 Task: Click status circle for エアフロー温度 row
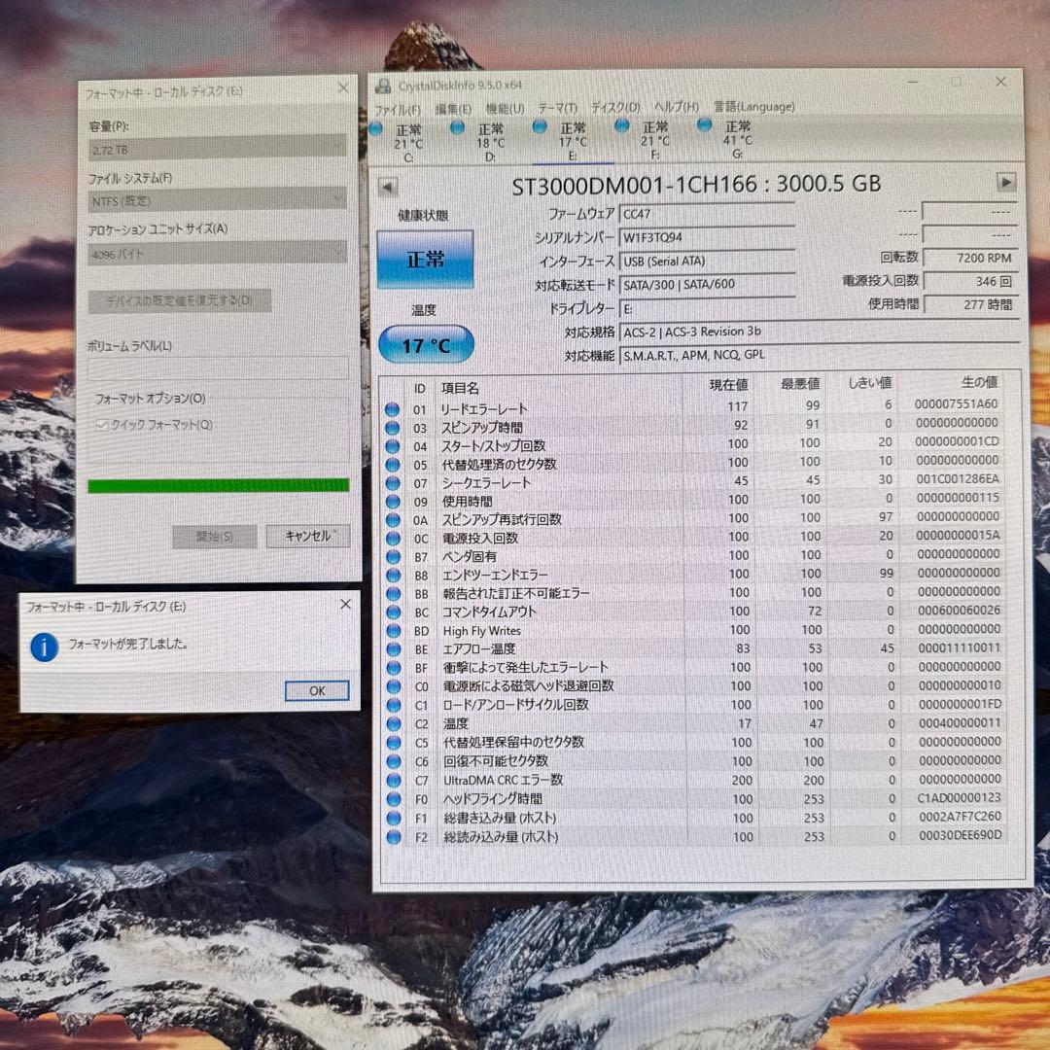393,649
